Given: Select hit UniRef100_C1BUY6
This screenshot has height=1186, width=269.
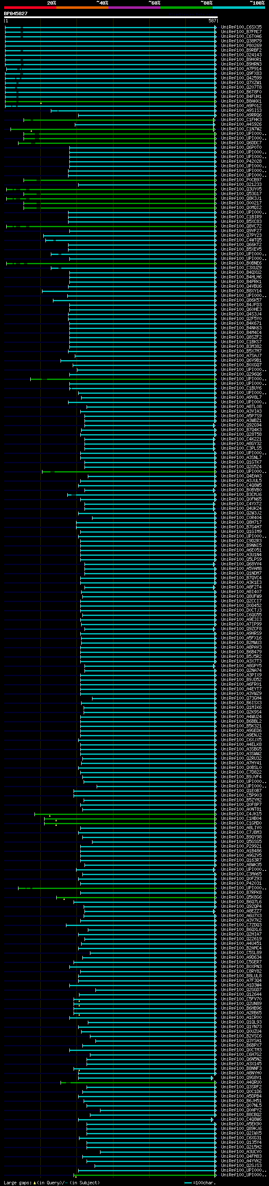Looking at the screenshot, I should (241, 388).
